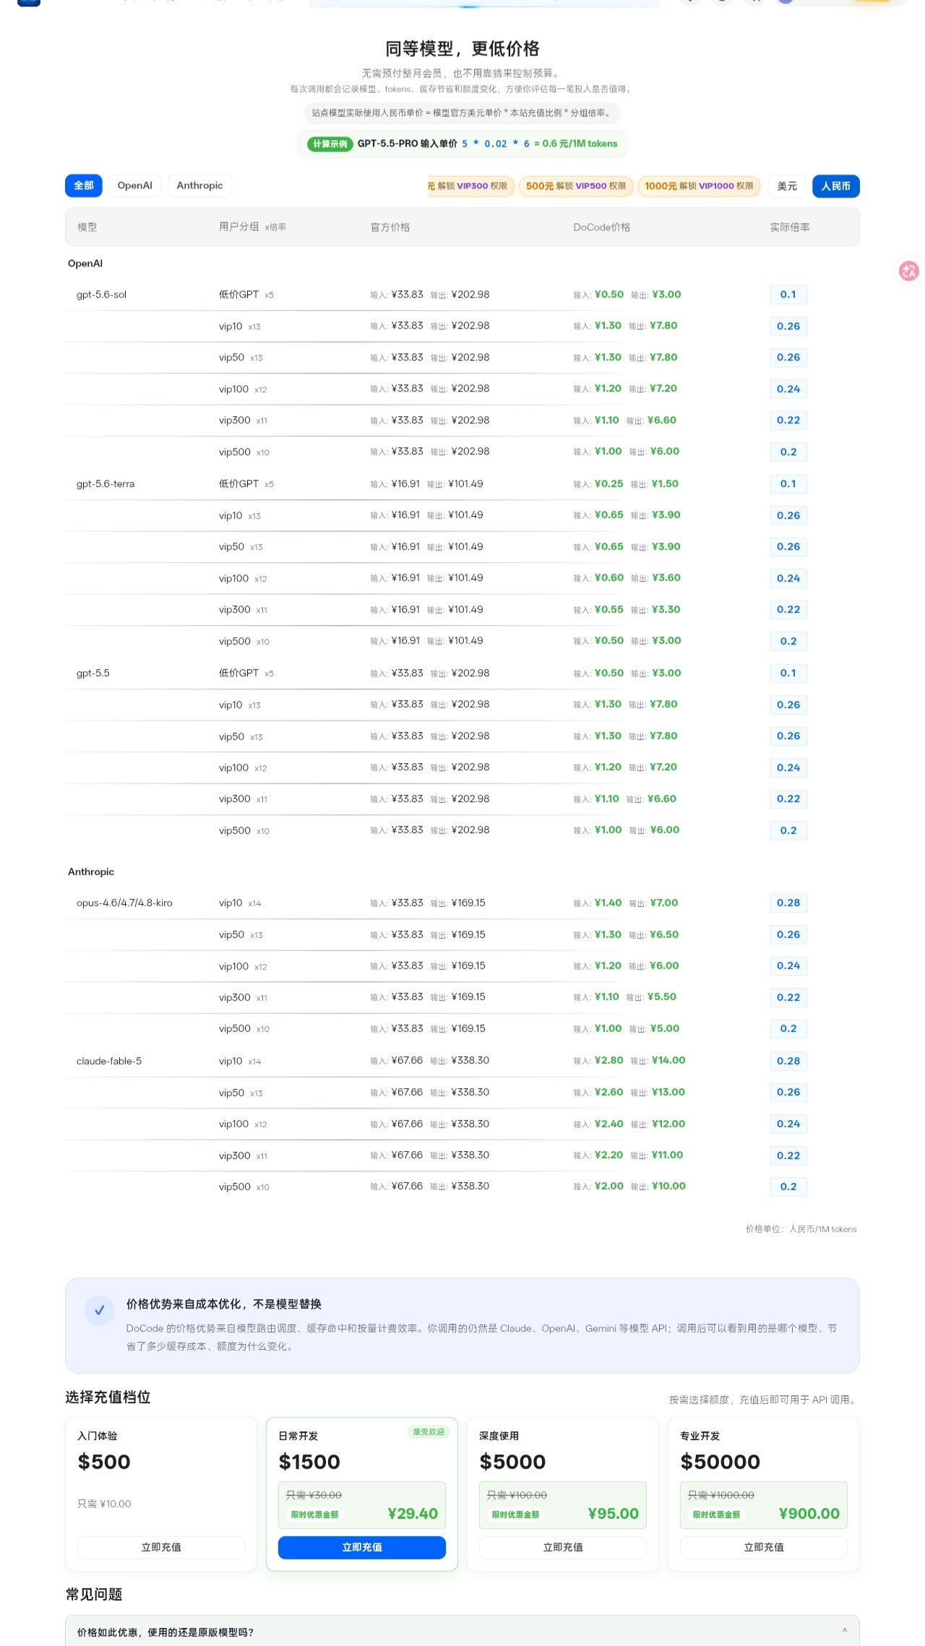Filter models by Anthropic tab
The image size is (925, 1646).
pos(199,185)
